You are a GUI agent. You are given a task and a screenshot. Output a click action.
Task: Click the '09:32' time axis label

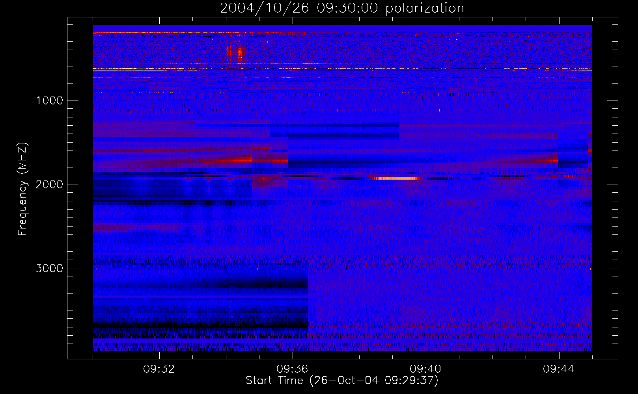159,369
